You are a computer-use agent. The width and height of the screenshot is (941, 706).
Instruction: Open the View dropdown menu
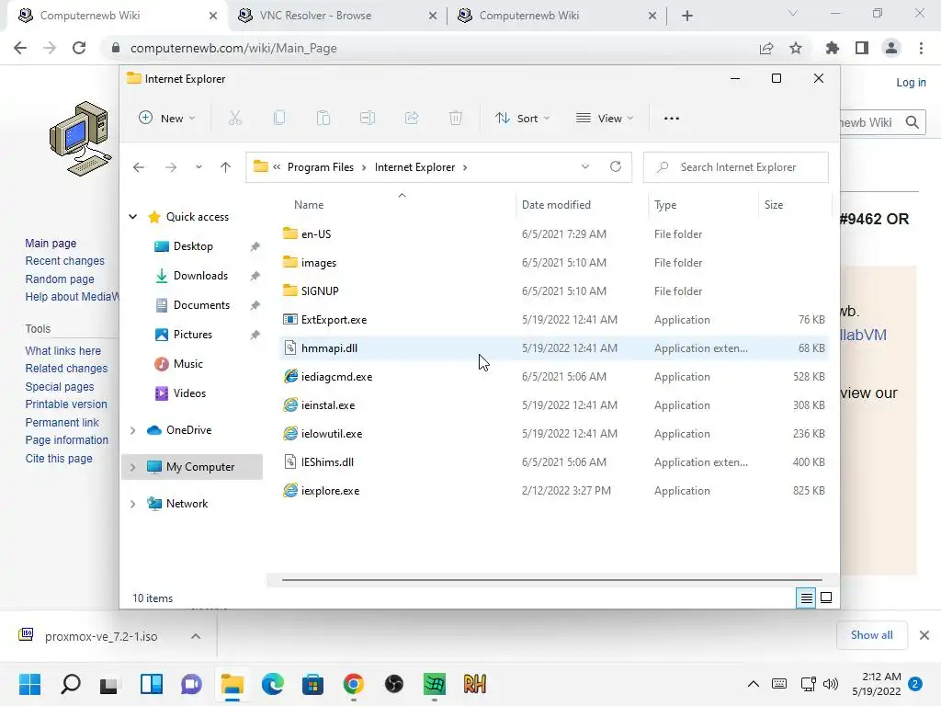pyautogui.click(x=605, y=119)
